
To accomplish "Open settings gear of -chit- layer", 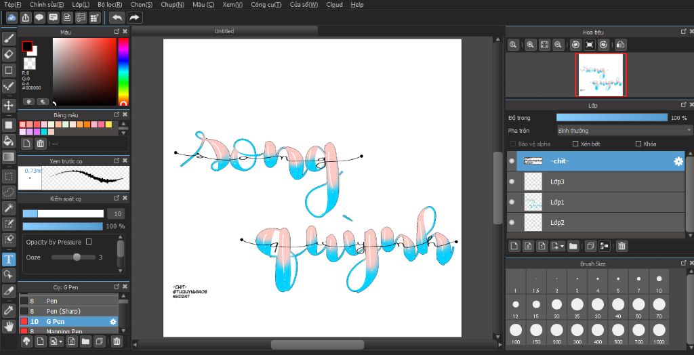I will point(678,161).
